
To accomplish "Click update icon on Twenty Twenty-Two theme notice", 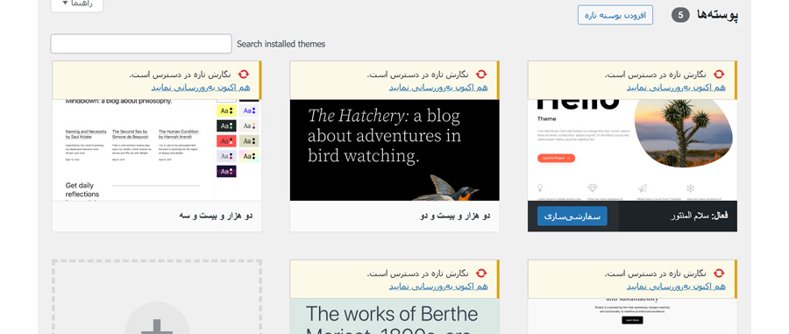I will [x=481, y=75].
